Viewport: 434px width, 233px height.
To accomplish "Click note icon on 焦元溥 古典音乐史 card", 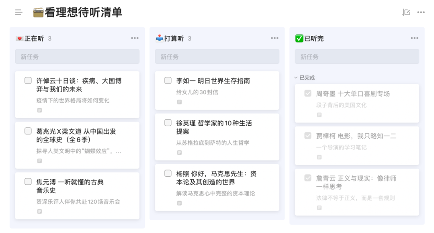I will 39,211.
